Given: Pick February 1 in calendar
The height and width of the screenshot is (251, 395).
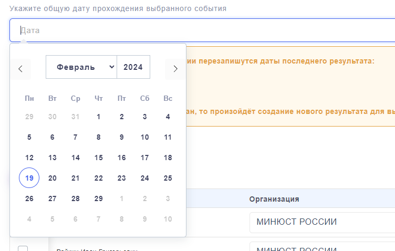Looking at the screenshot, I should pos(99,117).
